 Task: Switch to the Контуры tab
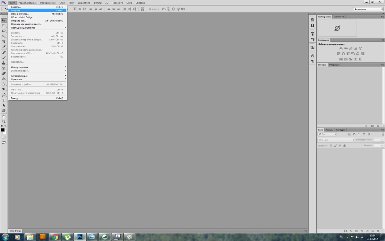(340, 130)
